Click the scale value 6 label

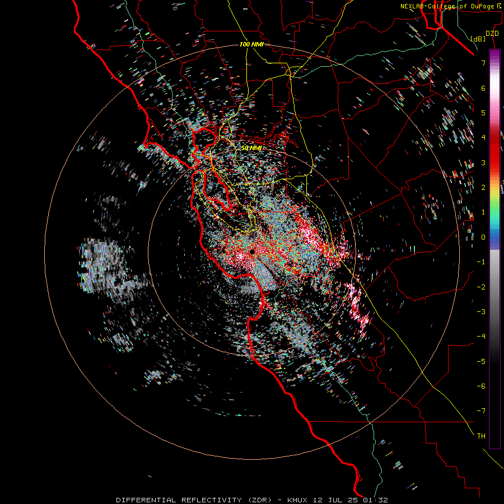483,88
